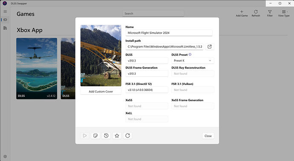Open the View Type menu

click(284, 14)
